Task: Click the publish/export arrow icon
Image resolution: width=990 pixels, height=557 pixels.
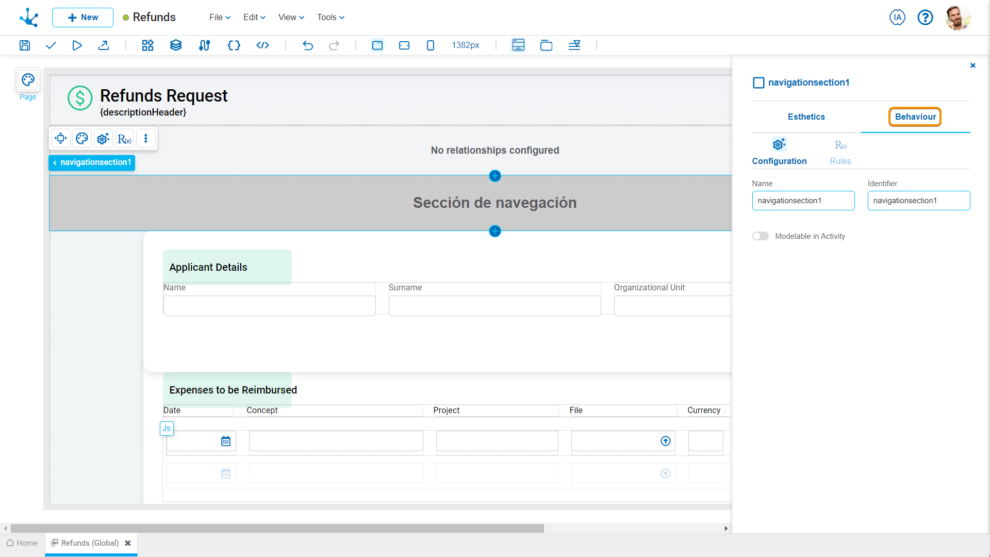Action: tap(103, 45)
